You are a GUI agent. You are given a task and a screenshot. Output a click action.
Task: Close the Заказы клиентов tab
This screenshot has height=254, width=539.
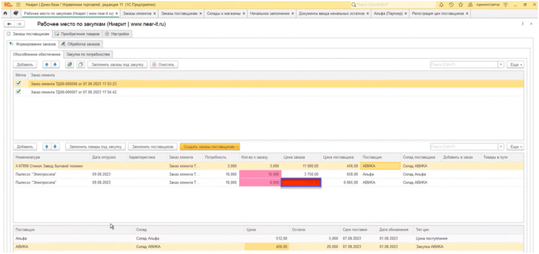(x=155, y=13)
